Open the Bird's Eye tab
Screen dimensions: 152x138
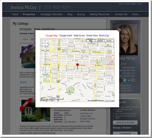coord(104,36)
